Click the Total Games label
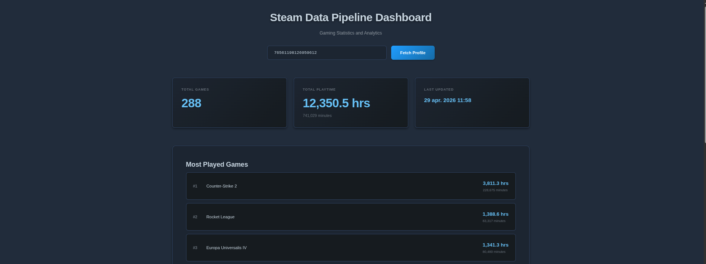Viewport: 706px width, 264px height. coord(195,89)
